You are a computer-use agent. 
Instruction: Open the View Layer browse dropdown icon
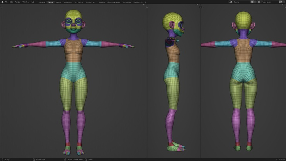(259, 2)
